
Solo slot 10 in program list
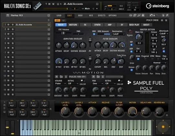[13, 67]
